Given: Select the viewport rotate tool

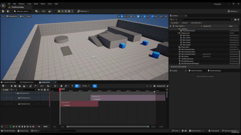Looking at the screenshot, I should tap(125, 16).
